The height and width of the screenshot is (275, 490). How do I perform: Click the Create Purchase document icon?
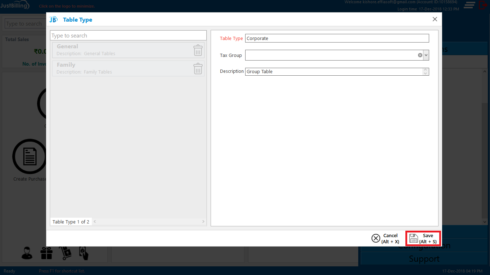30,156
